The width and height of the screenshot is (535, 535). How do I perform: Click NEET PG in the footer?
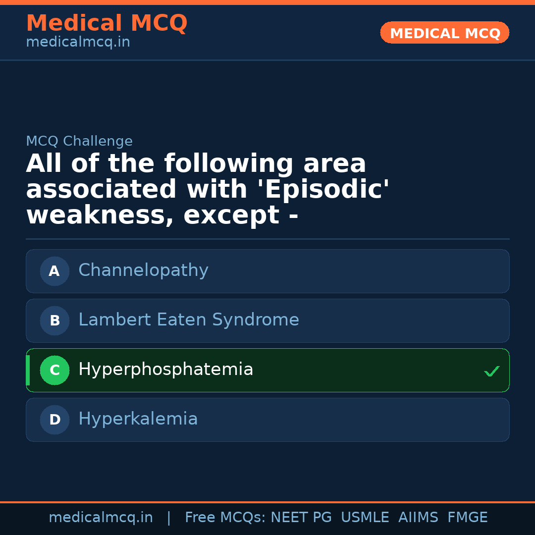[301, 518]
